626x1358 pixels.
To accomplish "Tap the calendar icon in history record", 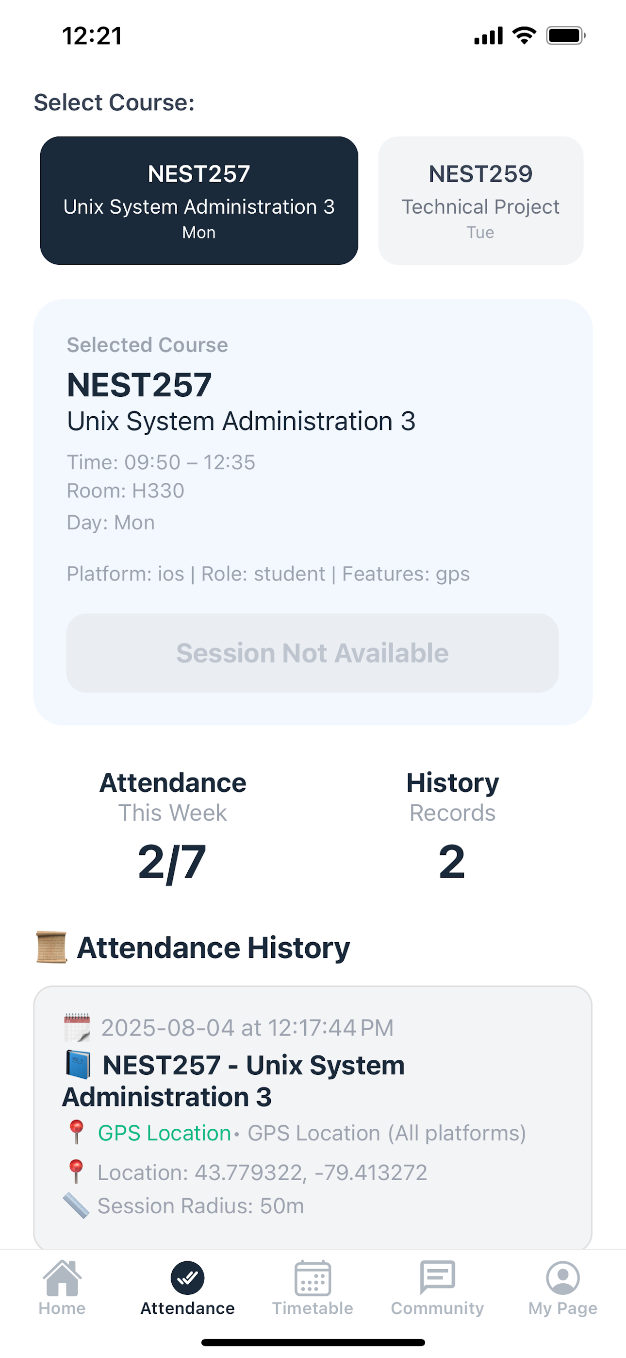I will pos(77,1027).
